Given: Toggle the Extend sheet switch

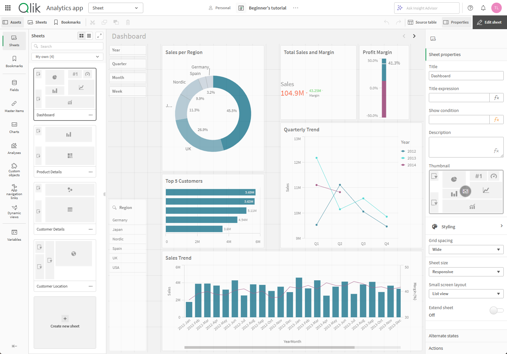Looking at the screenshot, I should tap(496, 310).
